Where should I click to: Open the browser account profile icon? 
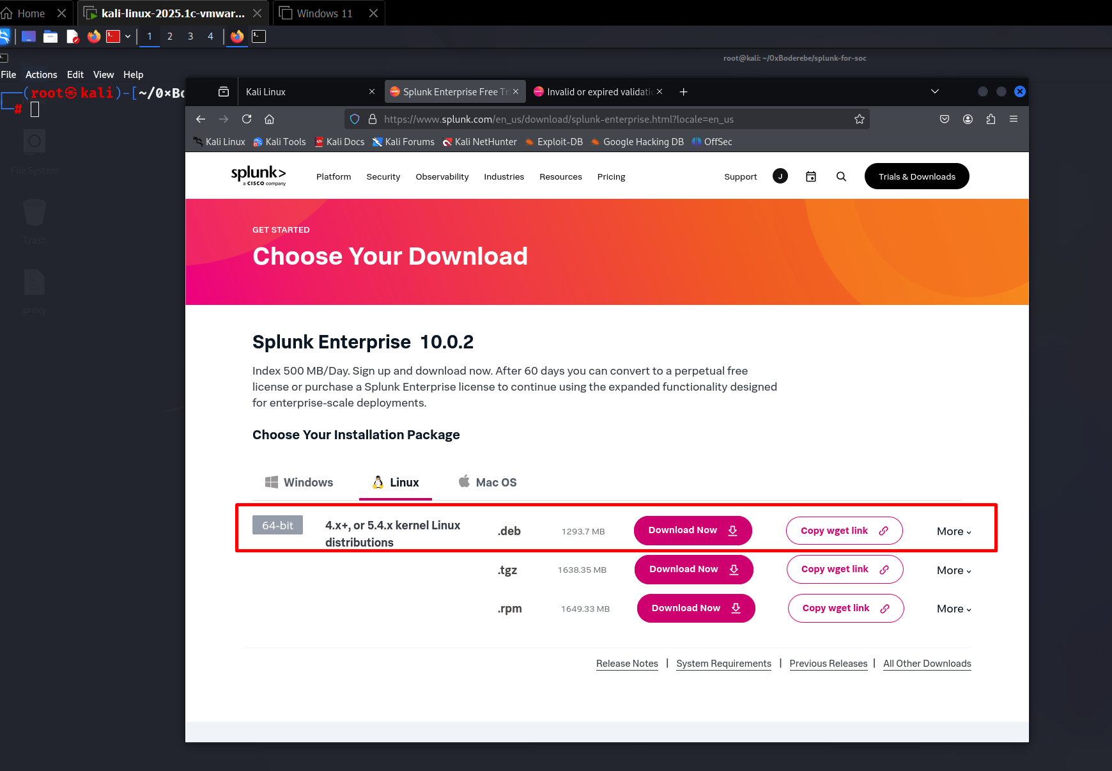click(x=968, y=119)
